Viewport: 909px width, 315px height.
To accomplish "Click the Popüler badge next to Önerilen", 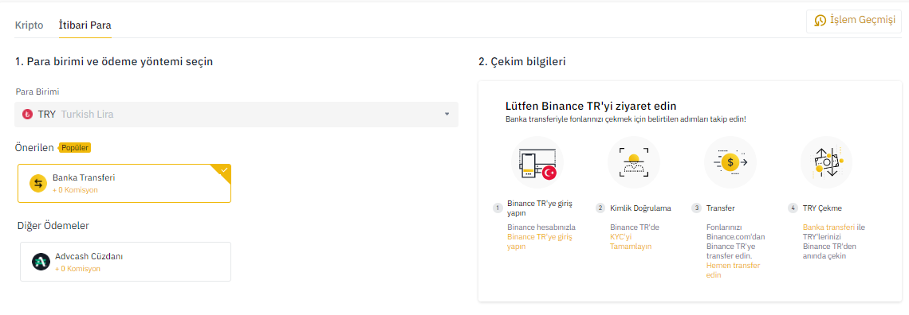I will (75, 147).
